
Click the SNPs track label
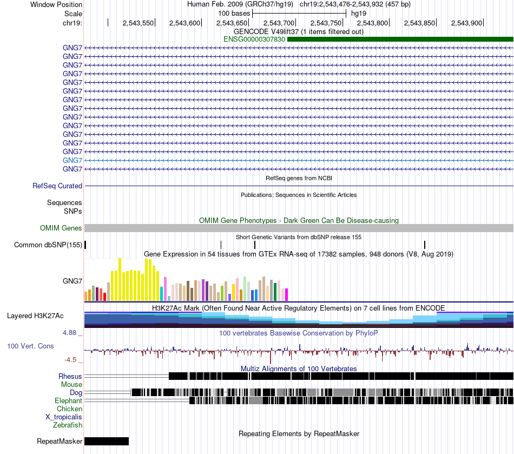[73, 212]
